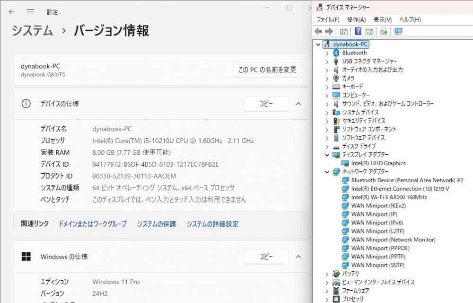The width and height of the screenshot is (473, 303).
Task: Click the Device Manager forward arrow toolbar icon
Action: click(329, 31)
